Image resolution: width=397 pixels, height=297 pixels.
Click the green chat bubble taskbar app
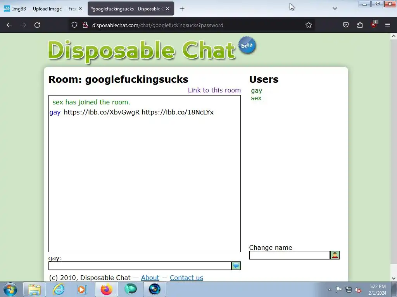[x=130, y=289]
